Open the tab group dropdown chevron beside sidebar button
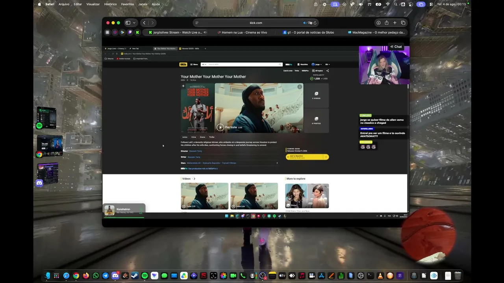This screenshot has height=283, width=504. point(134,23)
